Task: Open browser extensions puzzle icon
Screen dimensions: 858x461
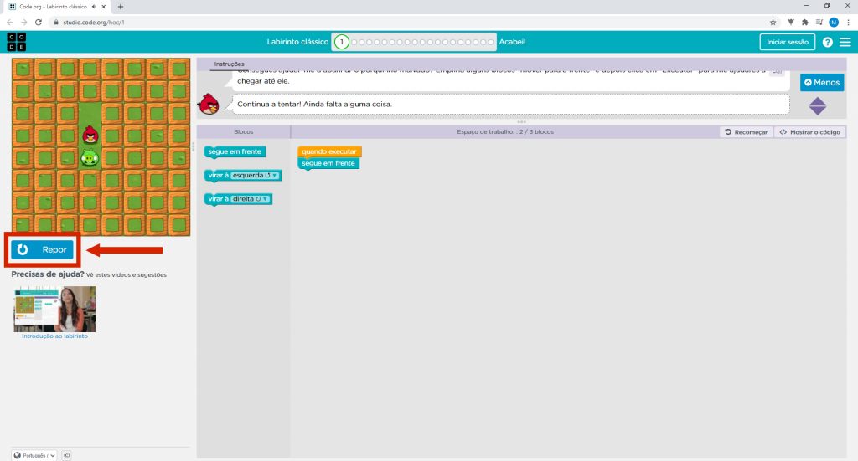Action: pos(805,23)
